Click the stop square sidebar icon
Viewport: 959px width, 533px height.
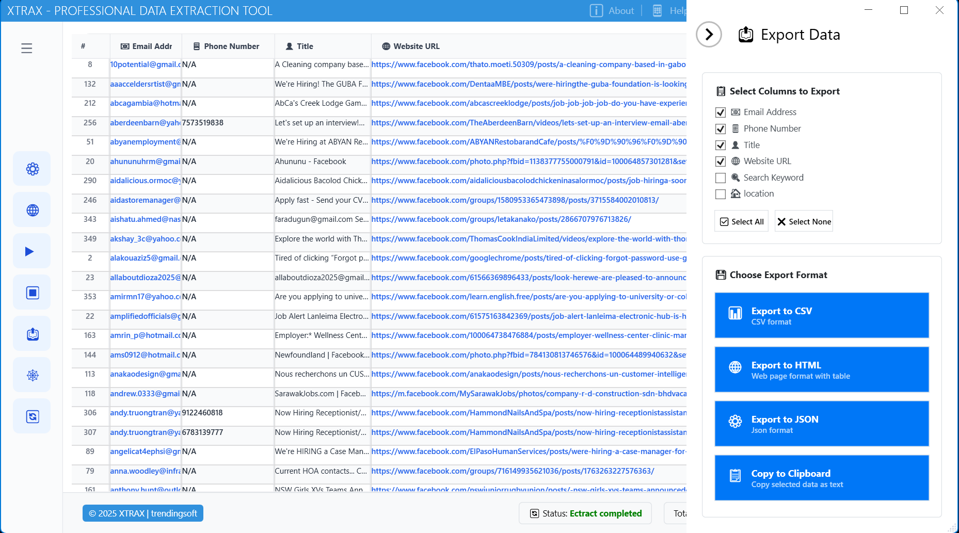pyautogui.click(x=32, y=293)
